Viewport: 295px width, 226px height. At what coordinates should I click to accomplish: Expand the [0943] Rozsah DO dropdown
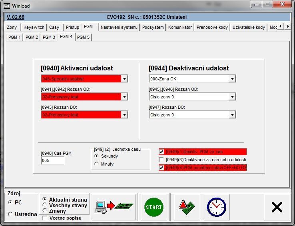click(x=124, y=115)
